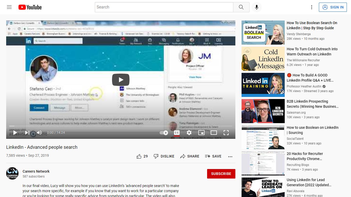Open the Careers Network channel name link
Viewport: 351px width, 197px height.
coord(36,171)
